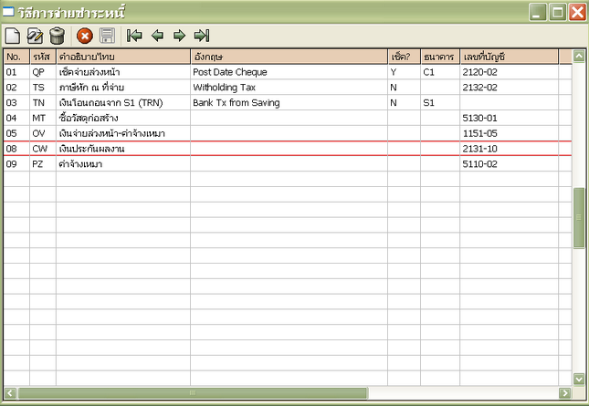Go to previous record arrow

157,36
